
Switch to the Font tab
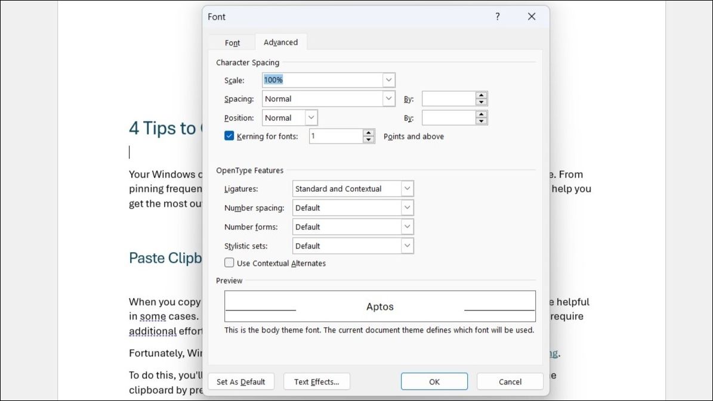coord(232,42)
